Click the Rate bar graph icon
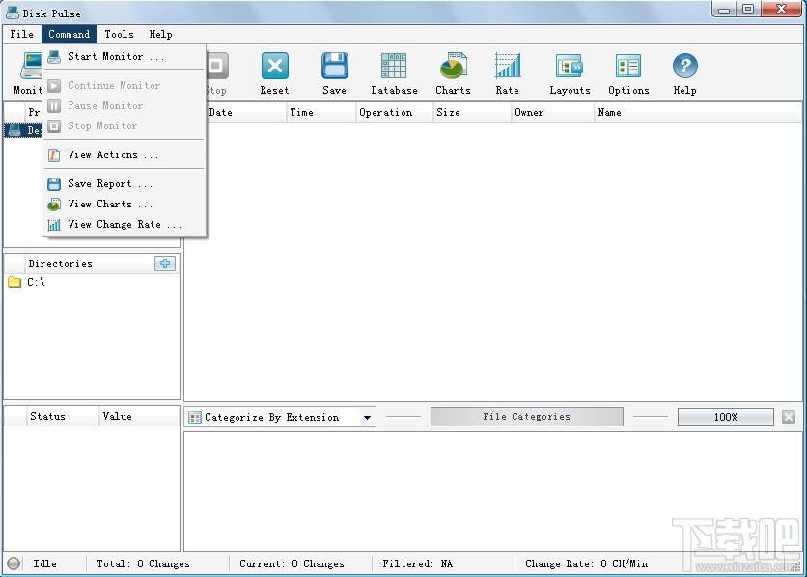 click(x=508, y=67)
